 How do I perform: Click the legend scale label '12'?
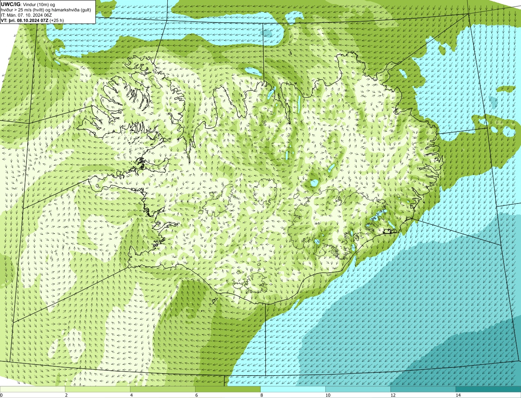393,395
